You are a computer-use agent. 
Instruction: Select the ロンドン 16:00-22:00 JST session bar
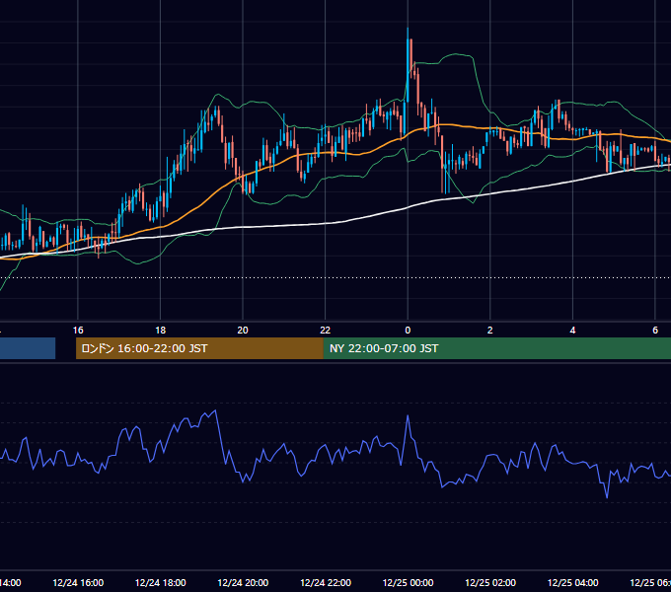click(199, 348)
